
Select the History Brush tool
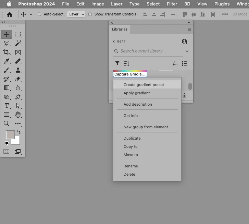(x=7, y=79)
